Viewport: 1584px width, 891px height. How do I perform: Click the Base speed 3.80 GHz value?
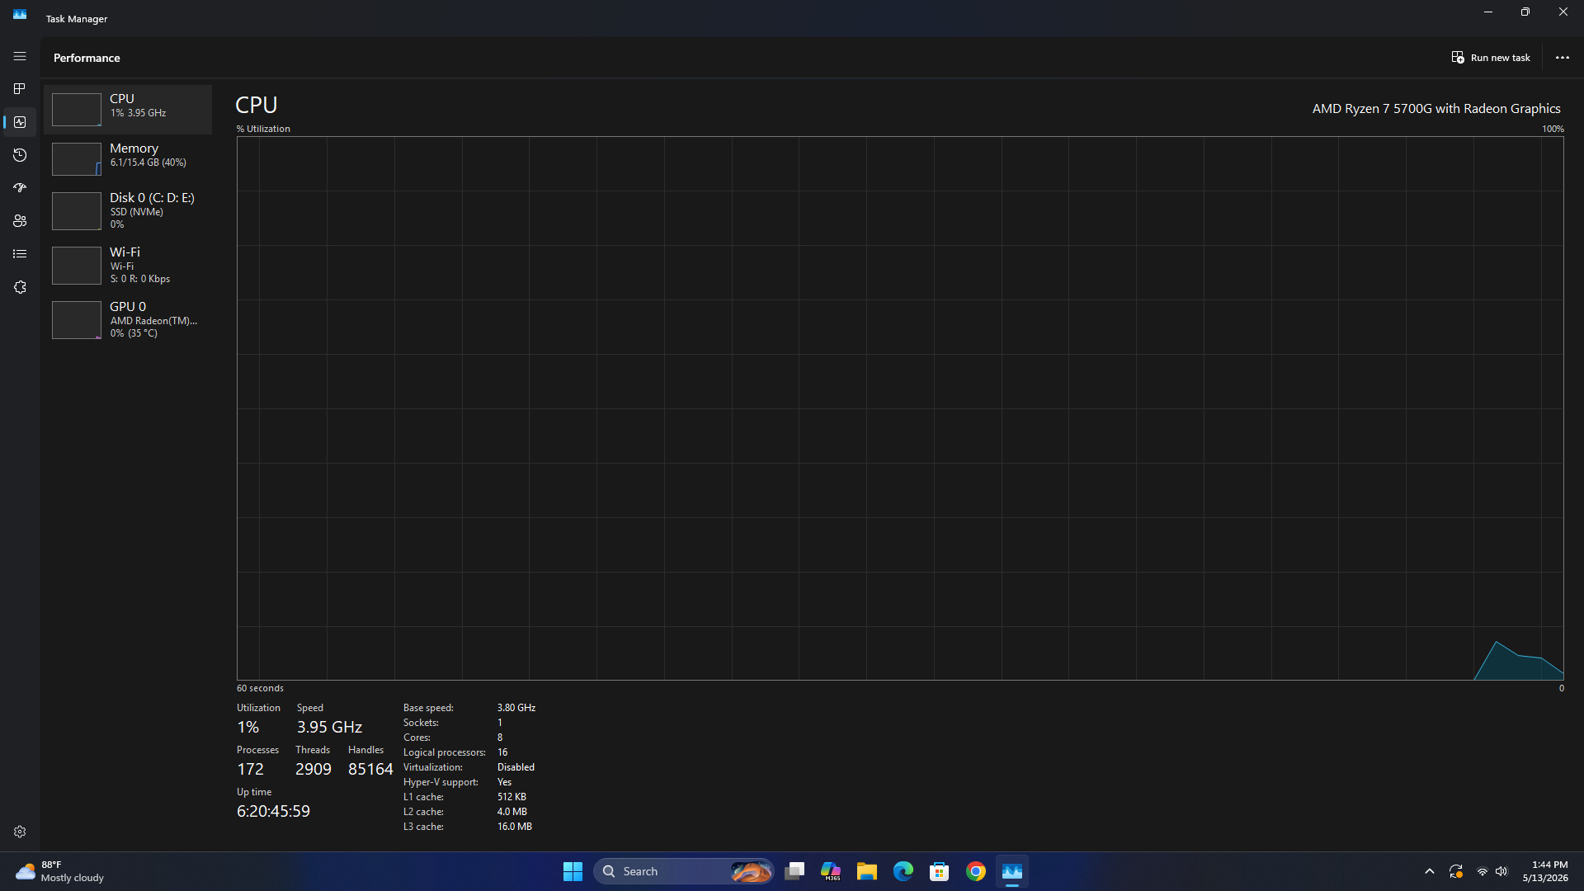coord(516,708)
